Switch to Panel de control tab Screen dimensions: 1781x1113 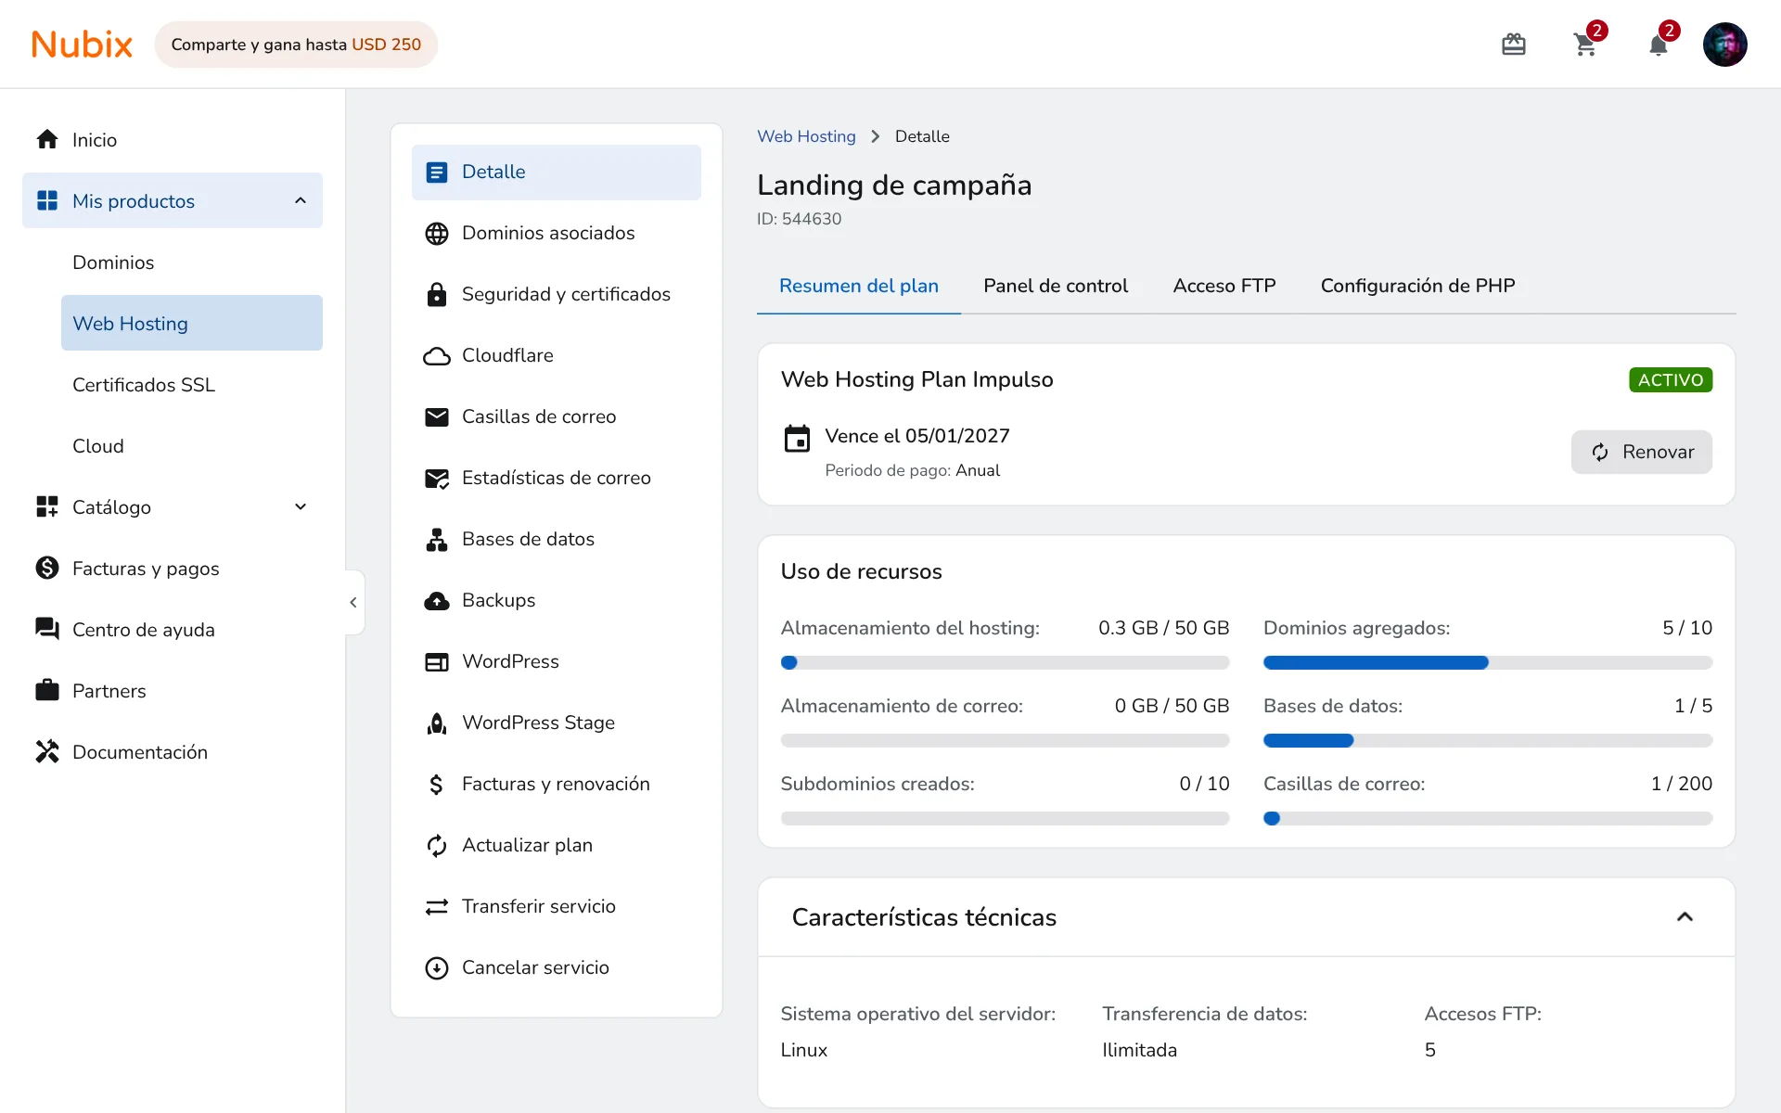click(1056, 286)
